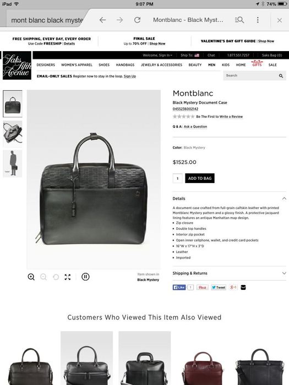Select the open-bag interior thumbnail
Viewport: 289px width, 385px height.
(13, 133)
